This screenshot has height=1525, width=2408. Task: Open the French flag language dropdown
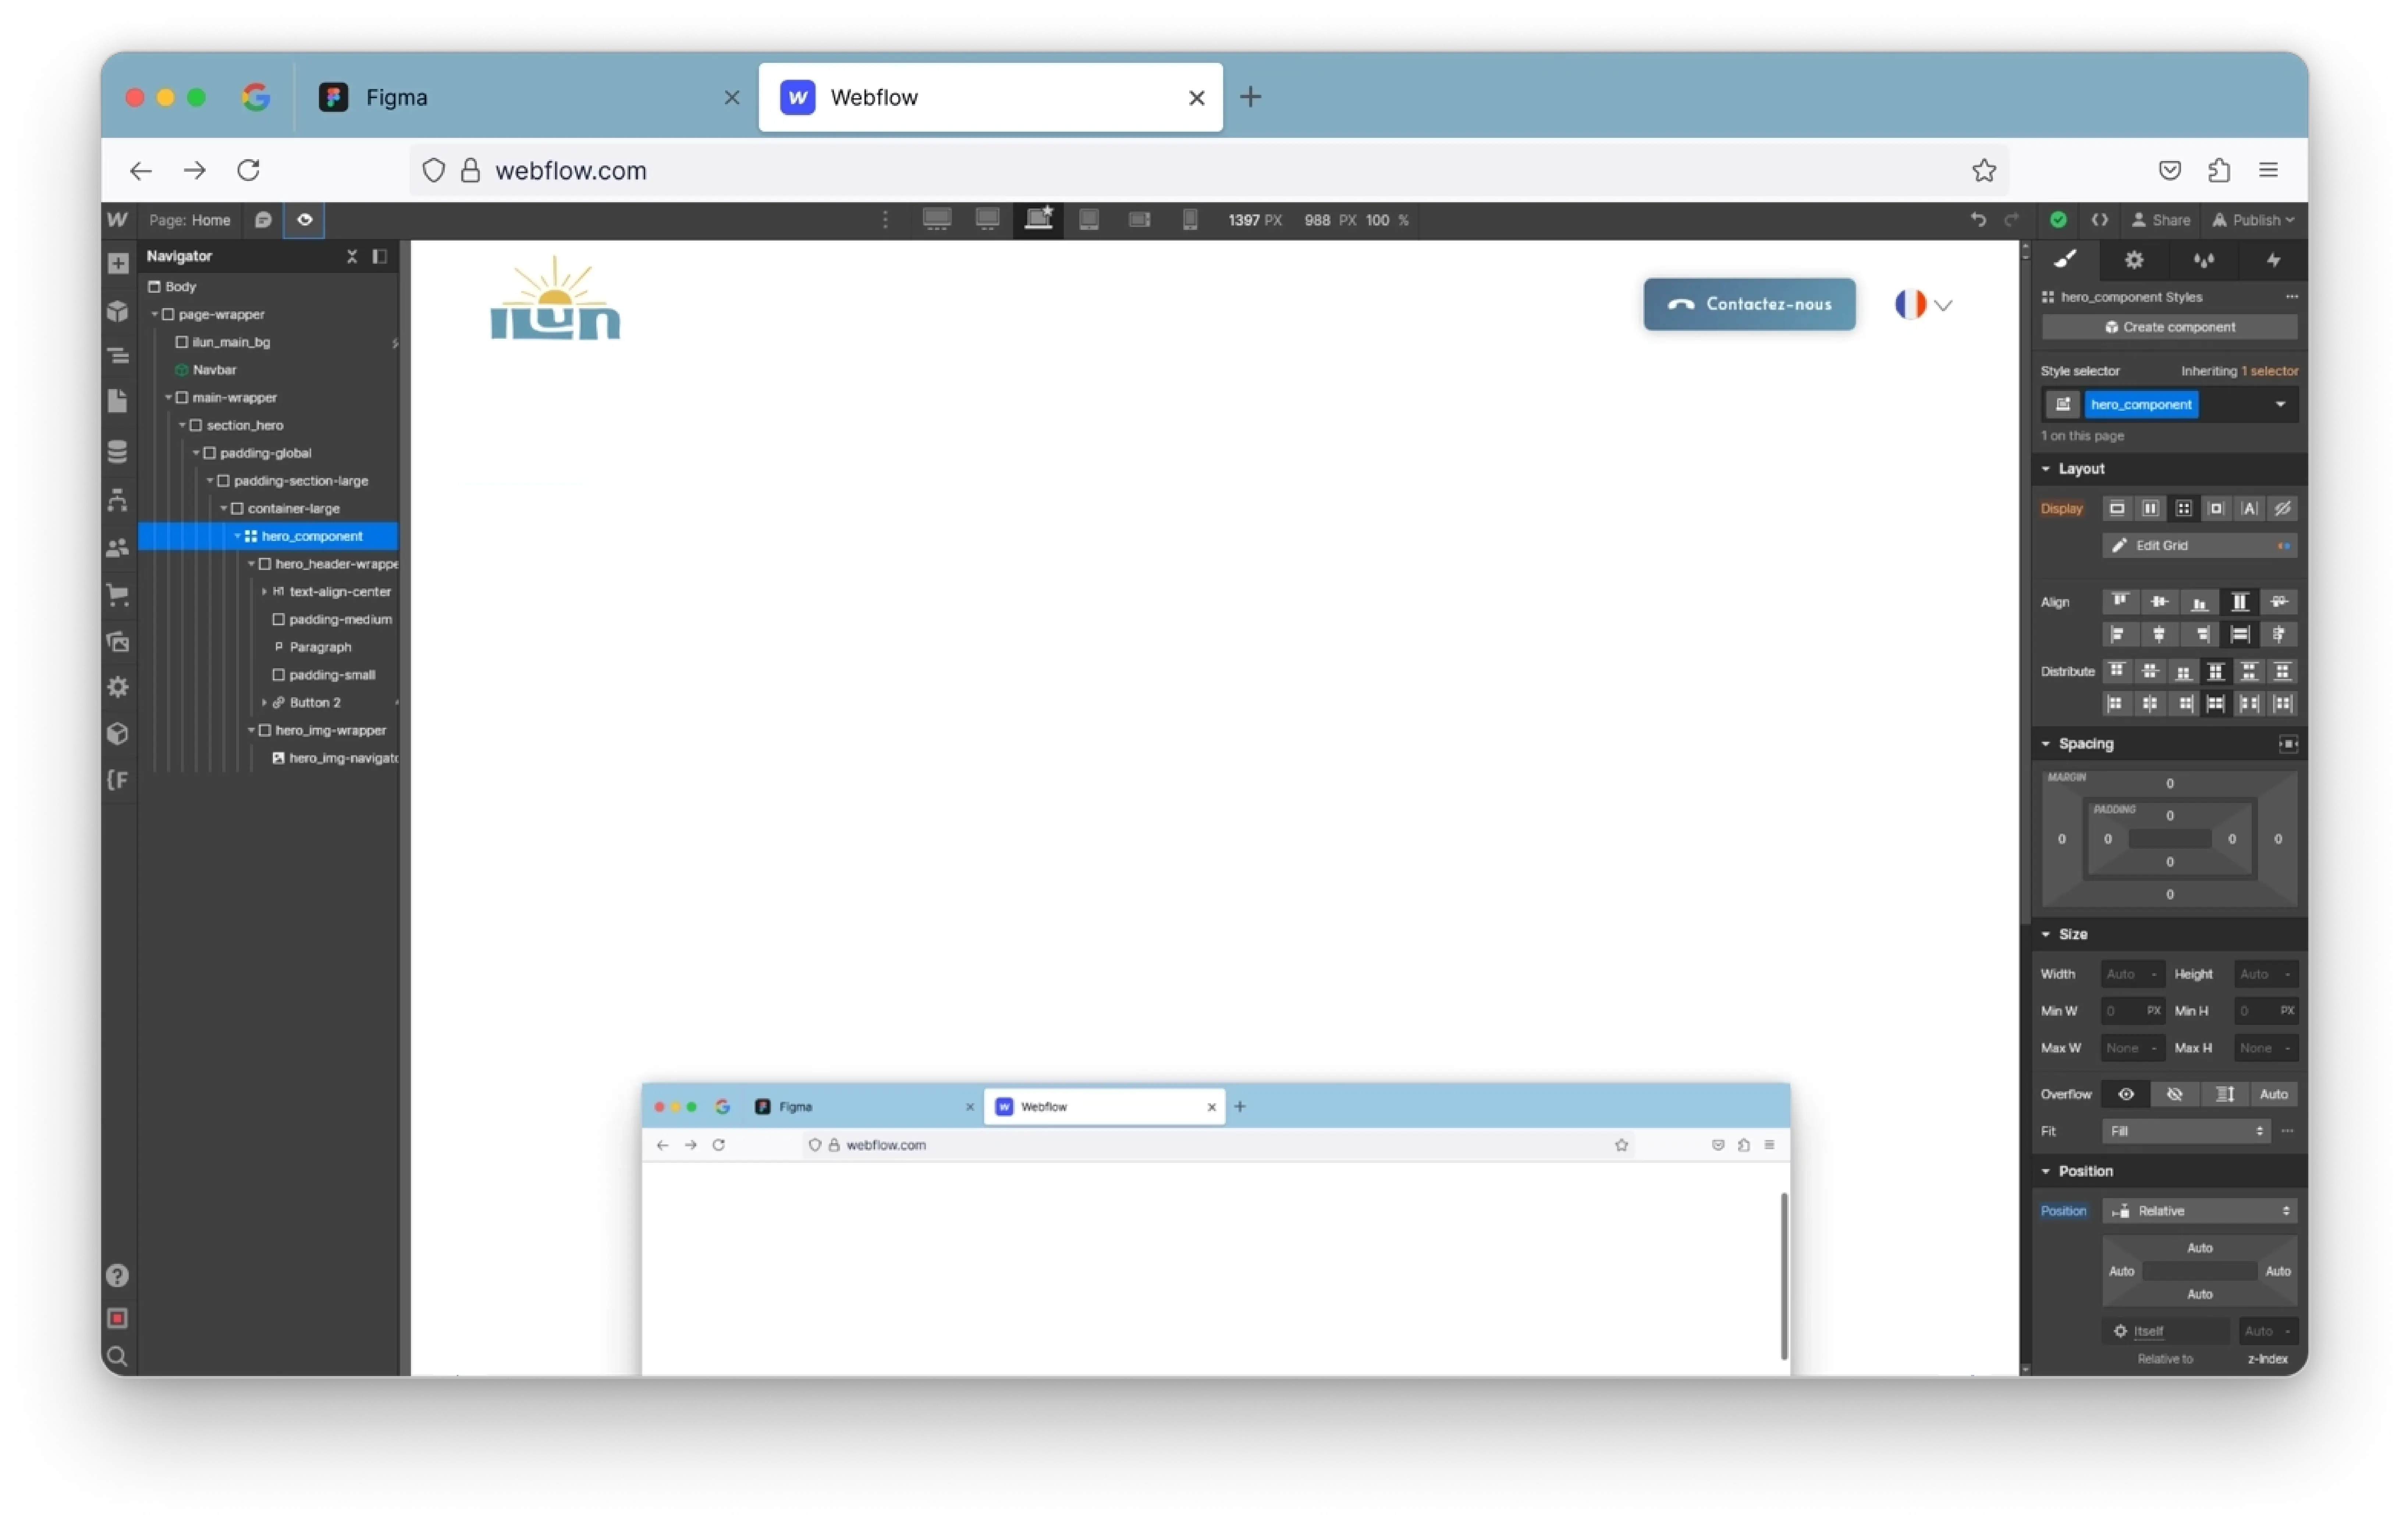(1924, 305)
